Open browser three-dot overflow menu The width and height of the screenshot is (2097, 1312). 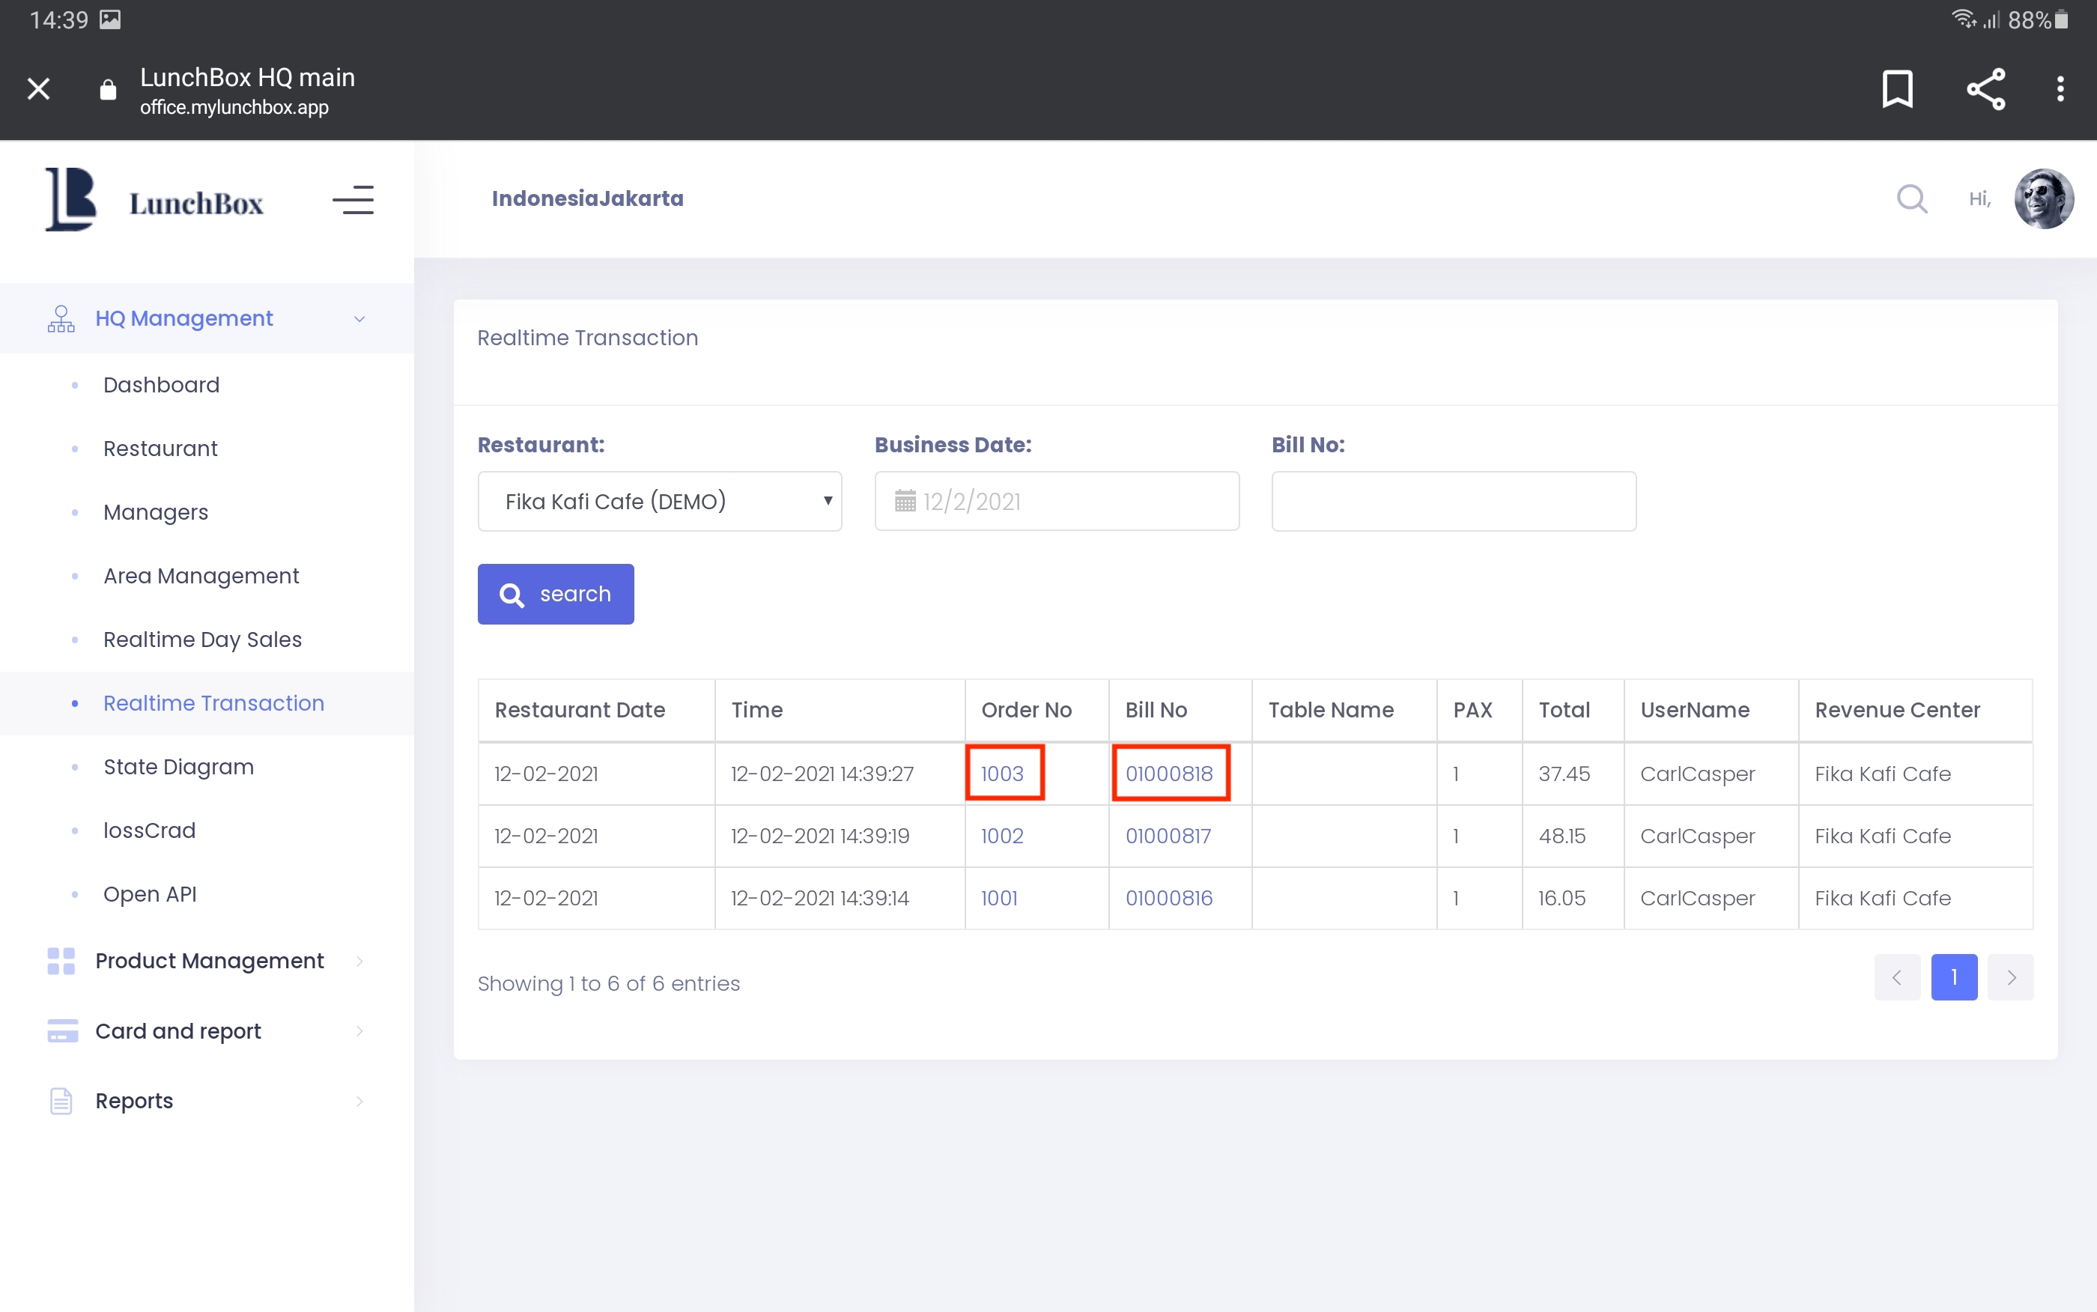coord(2060,88)
